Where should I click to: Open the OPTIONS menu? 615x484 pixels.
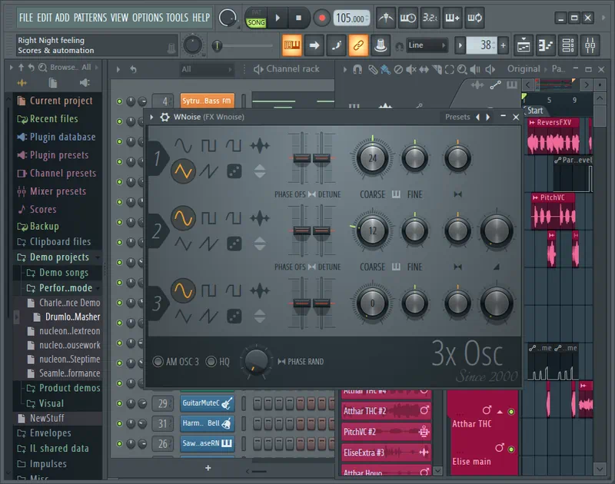148,18
